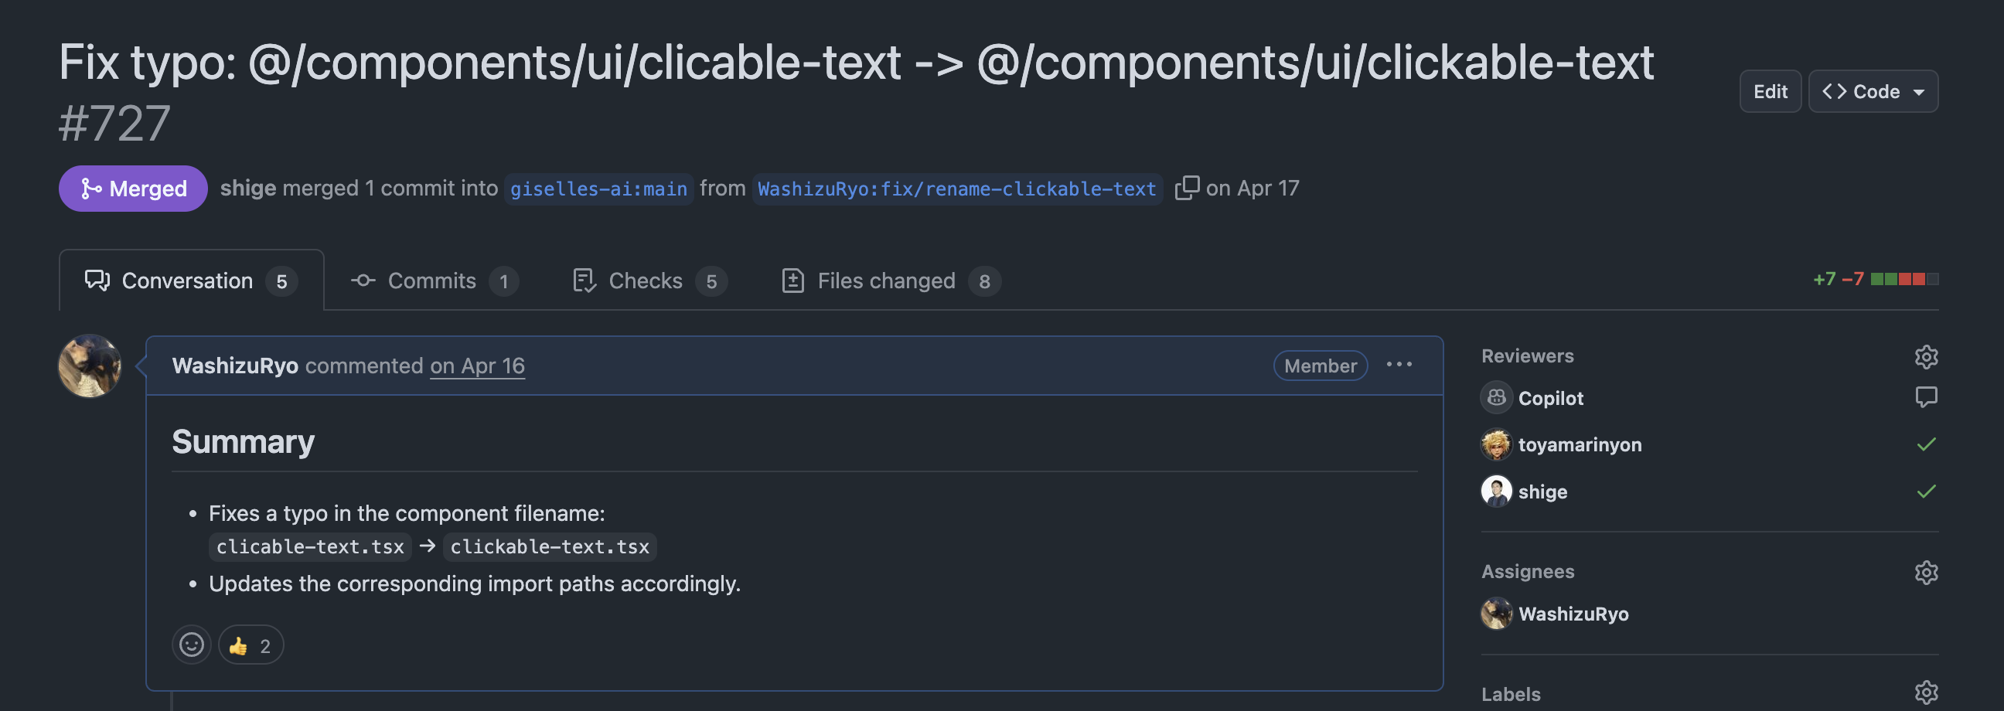Toggle a thumbs-up reaction on the summary comment
This screenshot has height=711, width=2004.
(x=250, y=644)
